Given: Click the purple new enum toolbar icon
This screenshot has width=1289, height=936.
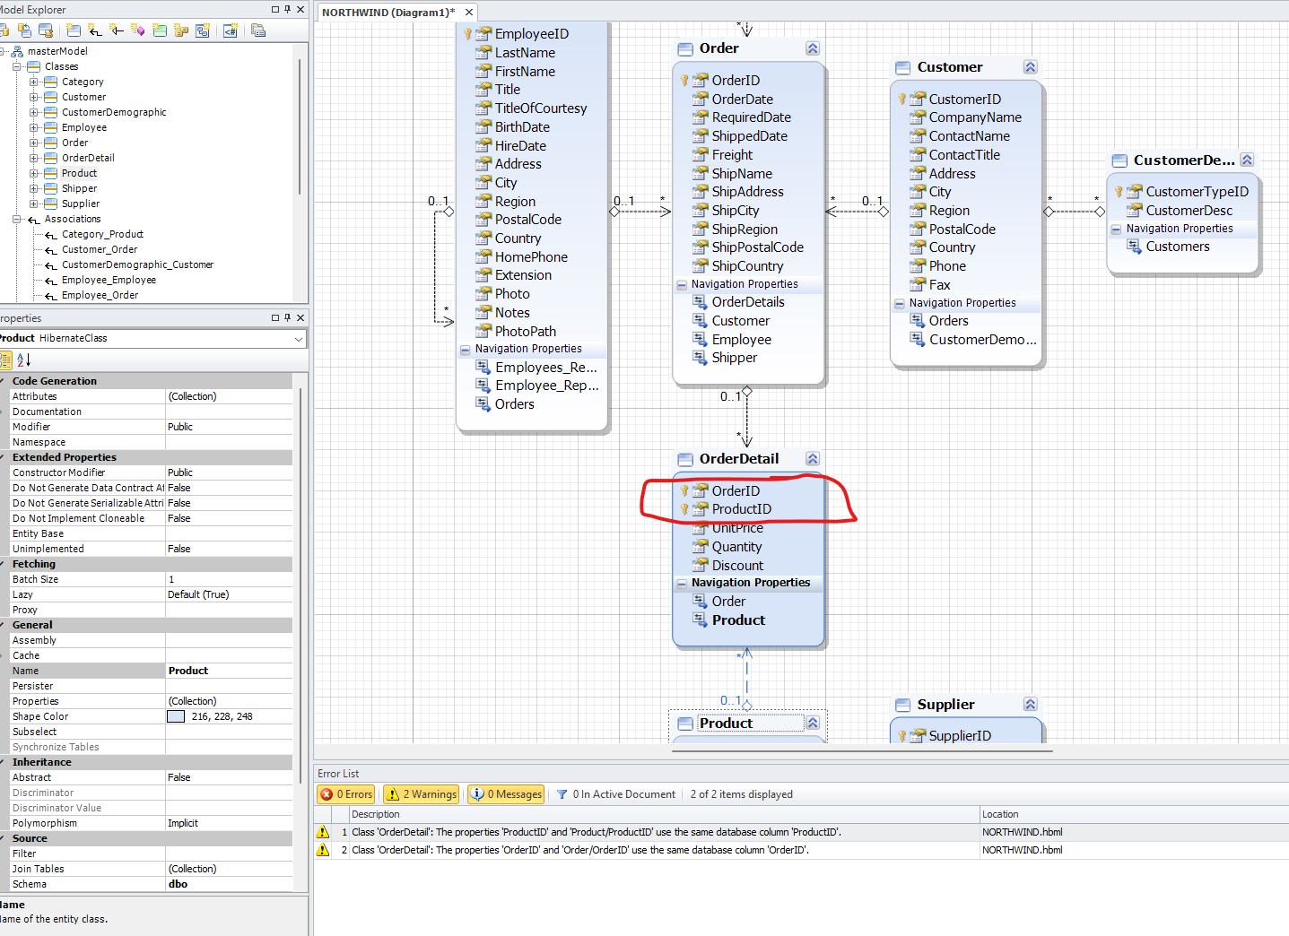Looking at the screenshot, I should click(x=137, y=30).
